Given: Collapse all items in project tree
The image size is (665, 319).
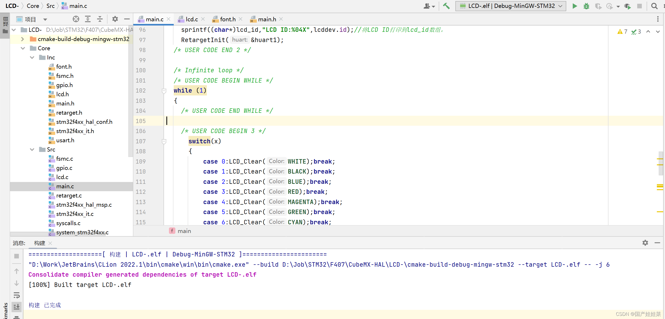Looking at the screenshot, I should tap(100, 19).
